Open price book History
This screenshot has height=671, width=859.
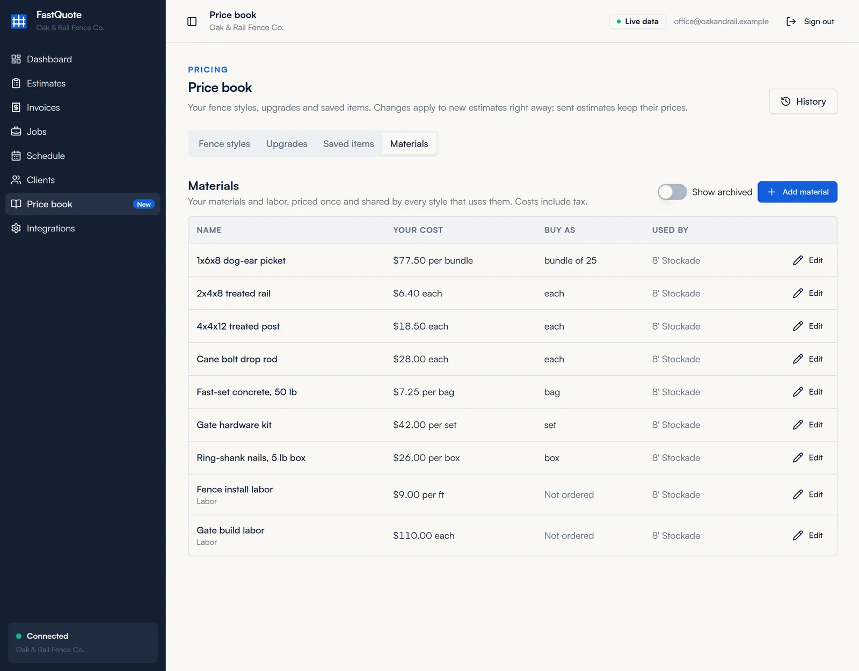pyautogui.click(x=803, y=101)
